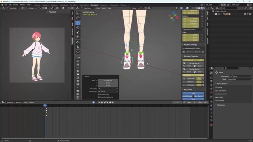Screen dimensions: 253x142
Task: Select the Annotate pencil tool
Action: (x=78, y=42)
